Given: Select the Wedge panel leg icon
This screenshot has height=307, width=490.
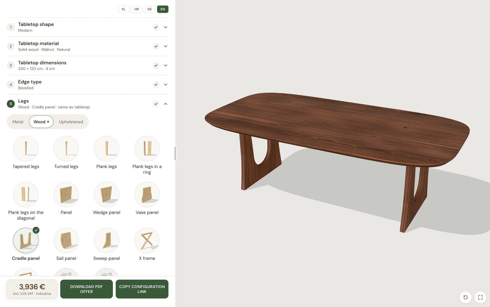Looking at the screenshot, I should (x=107, y=194).
